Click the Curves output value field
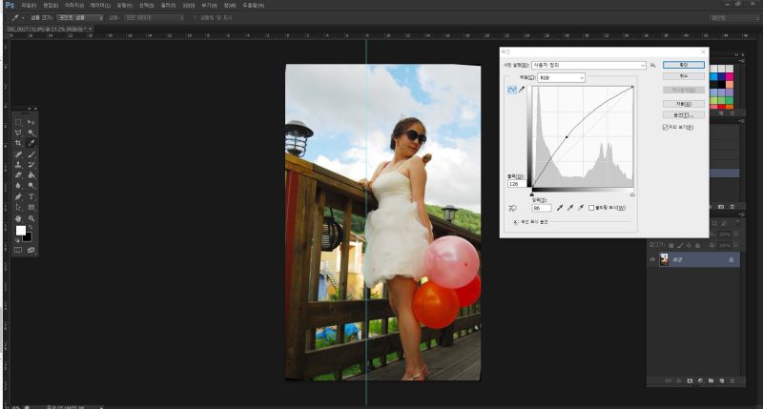The image size is (763, 409). coord(516,184)
